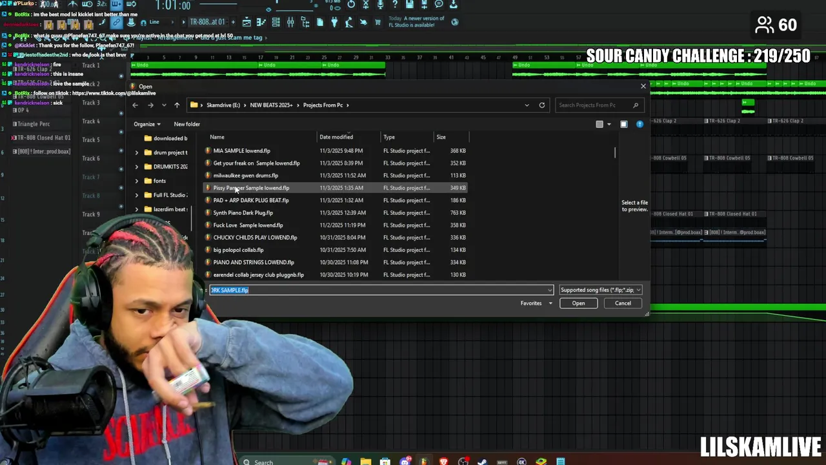Expand the DRUMKITS folder tree node
Viewport: 826px width, 465px height.
click(136, 167)
